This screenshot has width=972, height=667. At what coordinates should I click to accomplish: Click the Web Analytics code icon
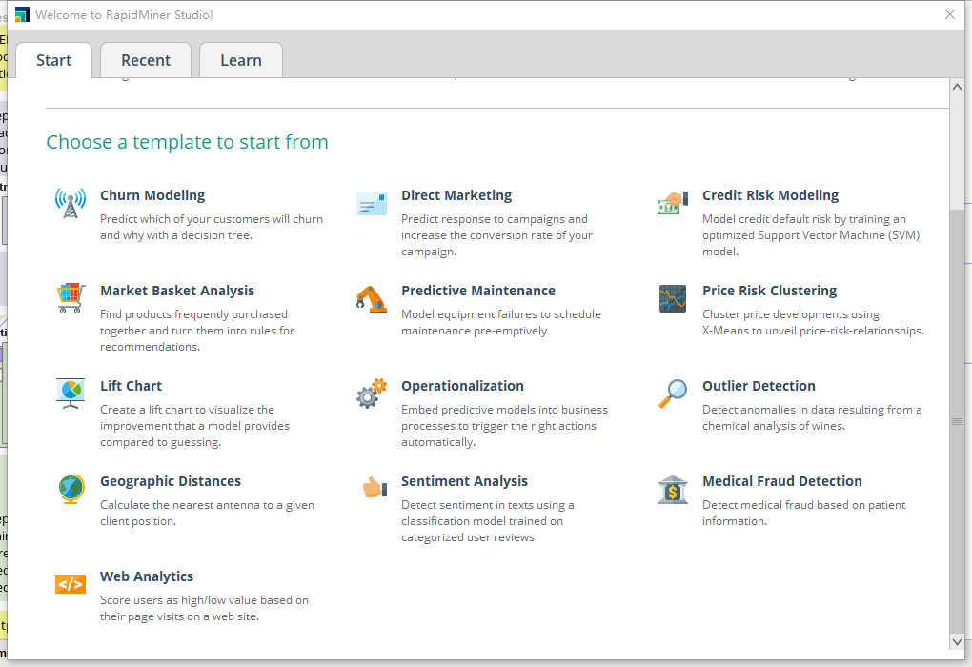pyautogui.click(x=71, y=584)
